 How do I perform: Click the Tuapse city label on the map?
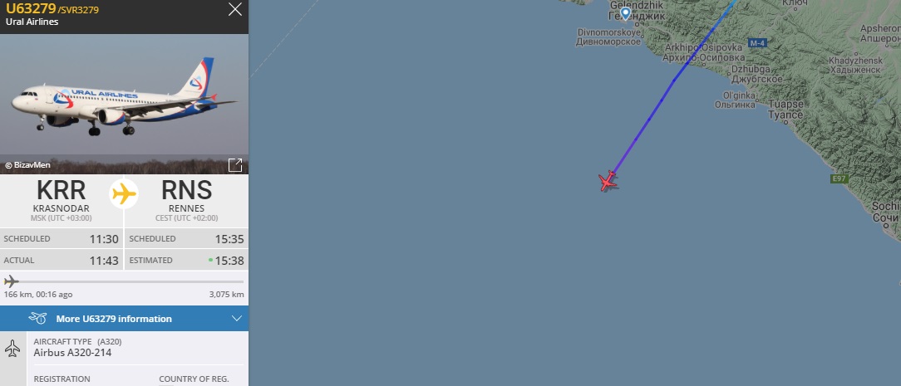click(785, 110)
